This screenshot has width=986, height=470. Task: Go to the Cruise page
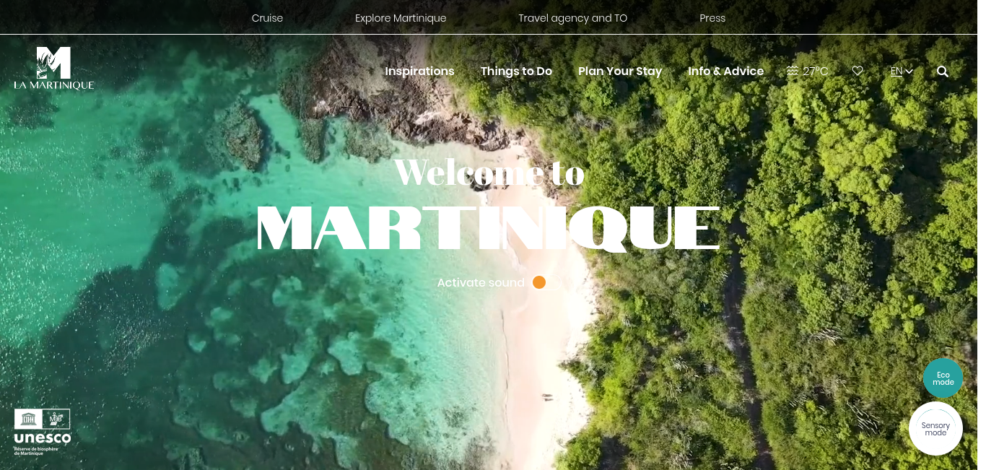[x=267, y=18]
